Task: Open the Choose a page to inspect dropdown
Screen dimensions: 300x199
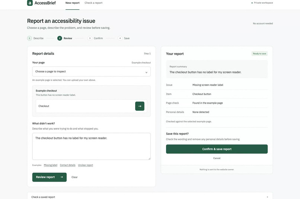Action: coord(92,72)
